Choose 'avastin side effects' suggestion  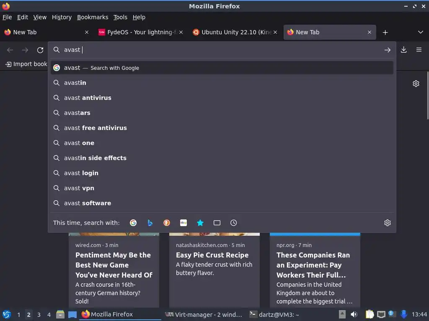pyautogui.click(x=222, y=158)
